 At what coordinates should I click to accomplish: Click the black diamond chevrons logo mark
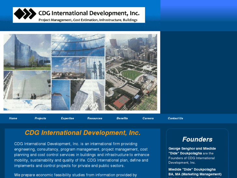click(x=25, y=14)
